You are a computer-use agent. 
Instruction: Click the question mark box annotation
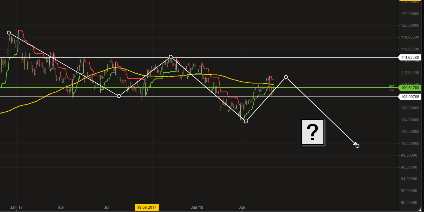pos(313,132)
